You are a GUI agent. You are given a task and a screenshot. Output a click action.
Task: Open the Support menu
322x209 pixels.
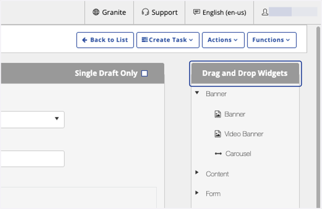pos(159,12)
